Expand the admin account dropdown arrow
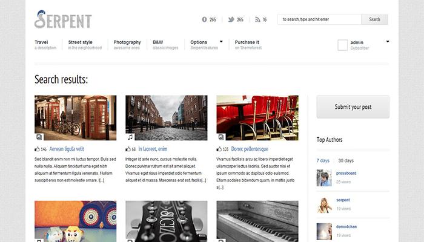Screen dimensions: 424x242 [x=388, y=42]
